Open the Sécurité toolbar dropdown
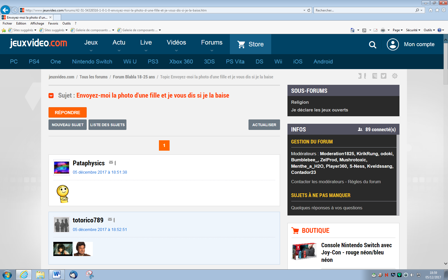Image resolution: width=448 pixels, height=280 pixels. pos(413,30)
